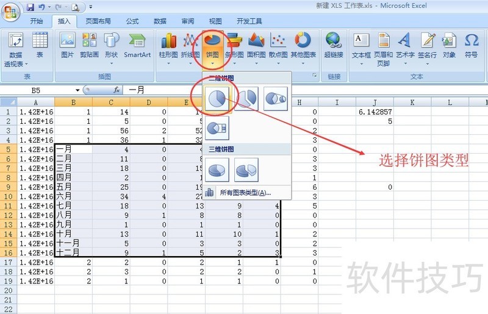Open 页眉和页脚 header and footer
The width and height of the screenshot is (488, 314).
click(x=384, y=49)
